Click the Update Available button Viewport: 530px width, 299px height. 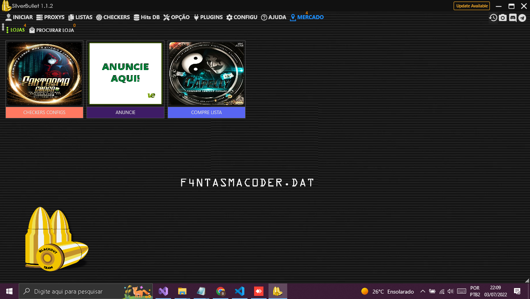(x=472, y=6)
